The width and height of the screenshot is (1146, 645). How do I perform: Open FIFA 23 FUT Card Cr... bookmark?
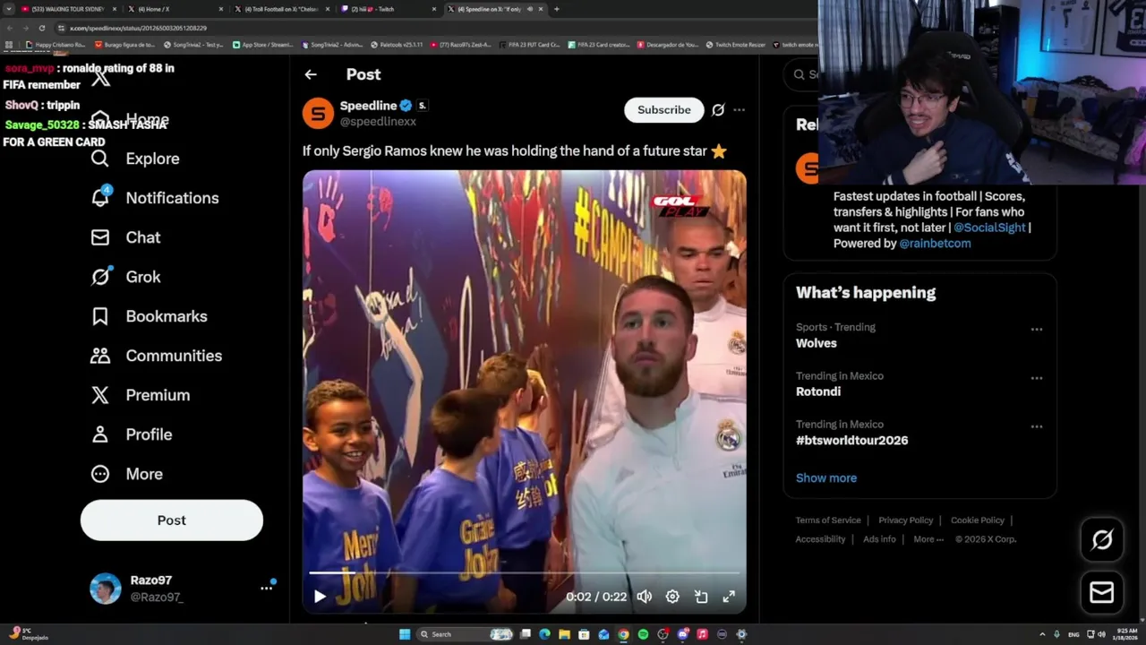[529, 45]
